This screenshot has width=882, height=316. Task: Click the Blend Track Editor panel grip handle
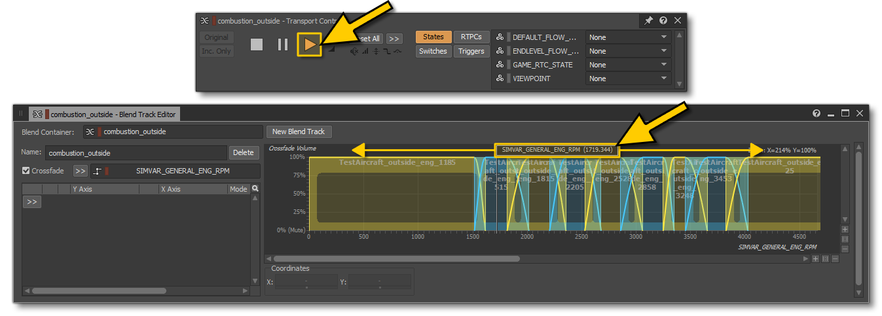[x=20, y=113]
